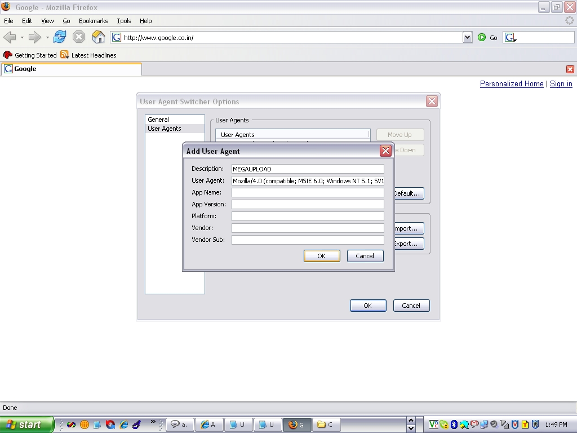Open the Windows Start menu
The height and width of the screenshot is (433, 577).
point(26,425)
